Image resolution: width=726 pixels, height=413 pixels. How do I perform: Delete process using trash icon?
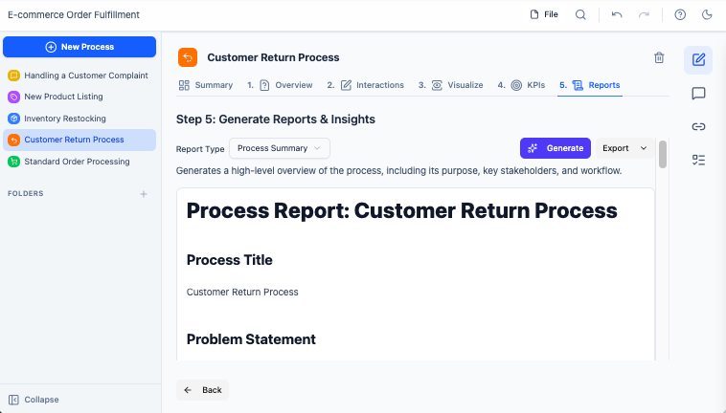[659, 57]
